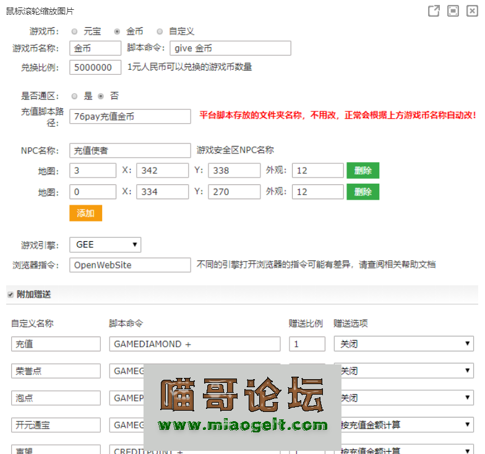This screenshot has height=454, width=485.
Task: Select the 元宝 currency radio button
Action: click(x=74, y=32)
